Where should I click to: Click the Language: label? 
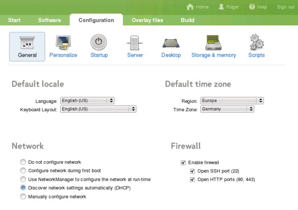46,102
